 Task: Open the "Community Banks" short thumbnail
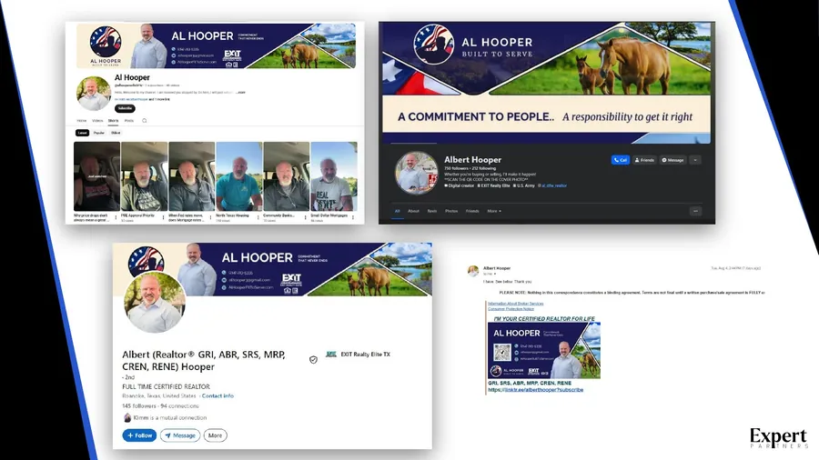point(287,176)
